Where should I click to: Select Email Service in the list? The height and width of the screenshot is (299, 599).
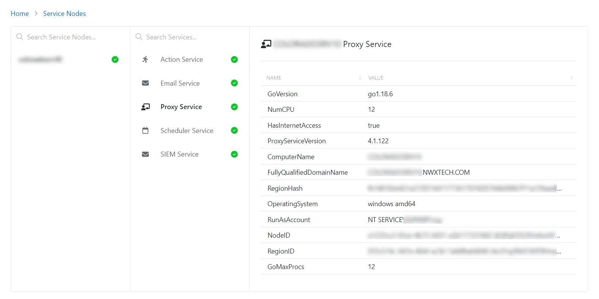180,83
